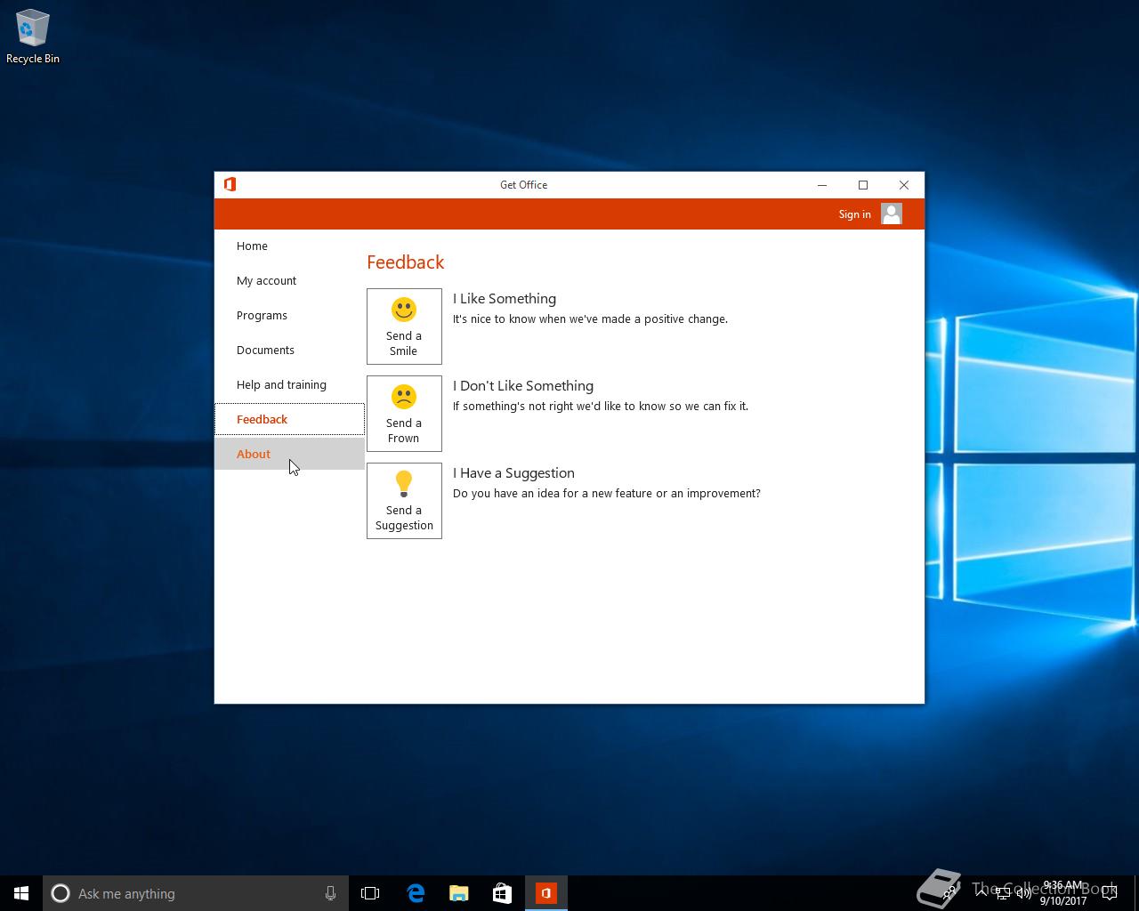
Task: Open the About page
Action: (x=289, y=454)
